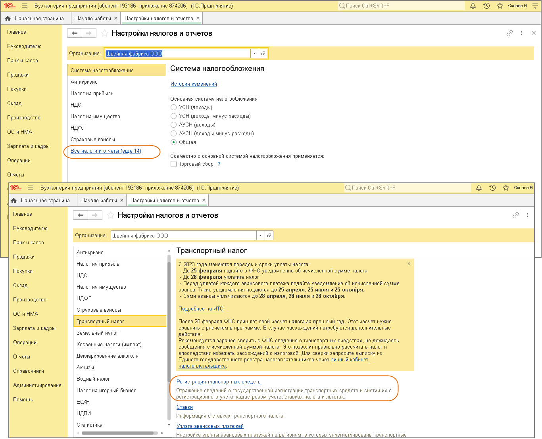This screenshot has width=542, height=439.
Task: Open Администрирование section in front window
Action: tap(37, 385)
